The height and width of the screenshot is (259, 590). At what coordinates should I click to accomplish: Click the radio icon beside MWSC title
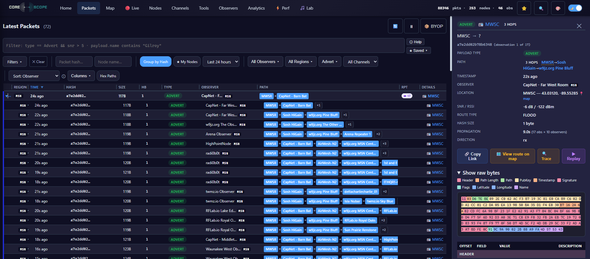click(x=481, y=24)
